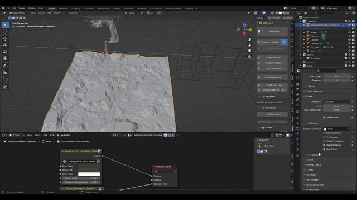Screen dimensions: 357x200
Task: Open the Edit menu
Action: (x=15, y=8)
